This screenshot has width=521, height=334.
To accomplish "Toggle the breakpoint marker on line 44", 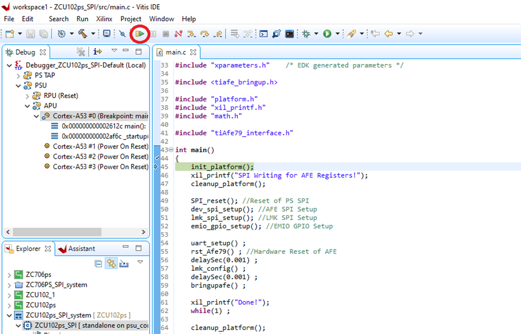I will [157, 158].
